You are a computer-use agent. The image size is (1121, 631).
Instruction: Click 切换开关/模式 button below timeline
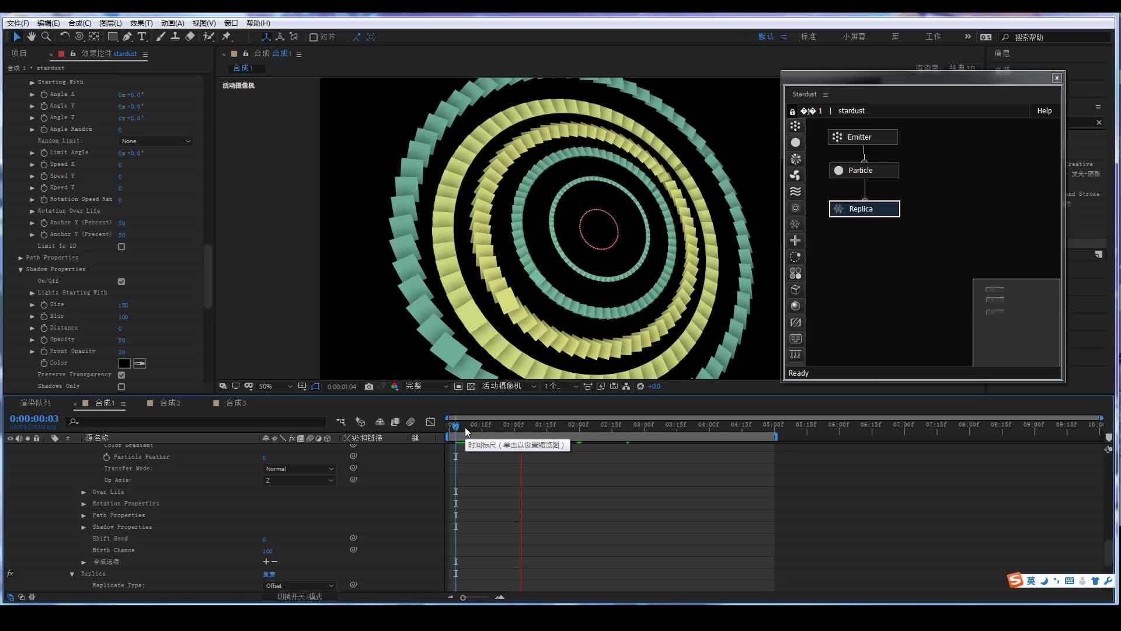click(299, 597)
